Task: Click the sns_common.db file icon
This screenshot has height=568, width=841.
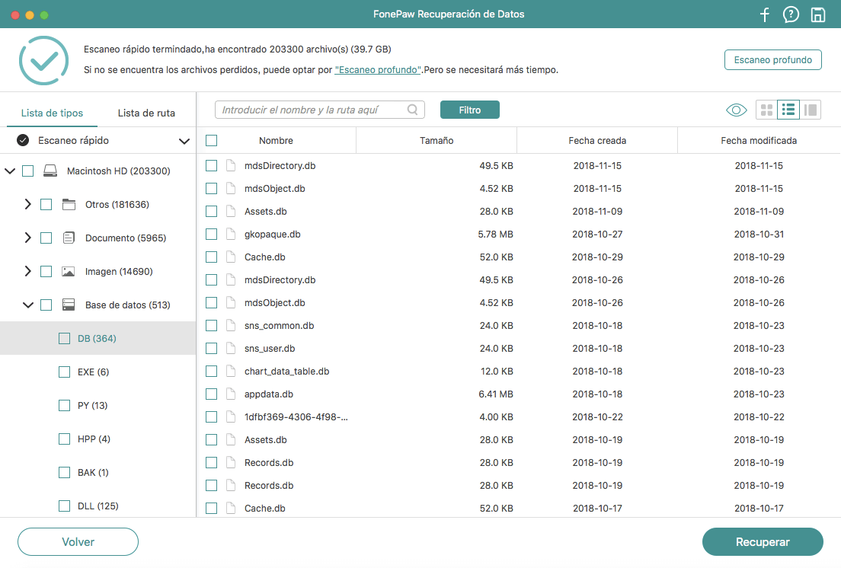Action: [231, 325]
